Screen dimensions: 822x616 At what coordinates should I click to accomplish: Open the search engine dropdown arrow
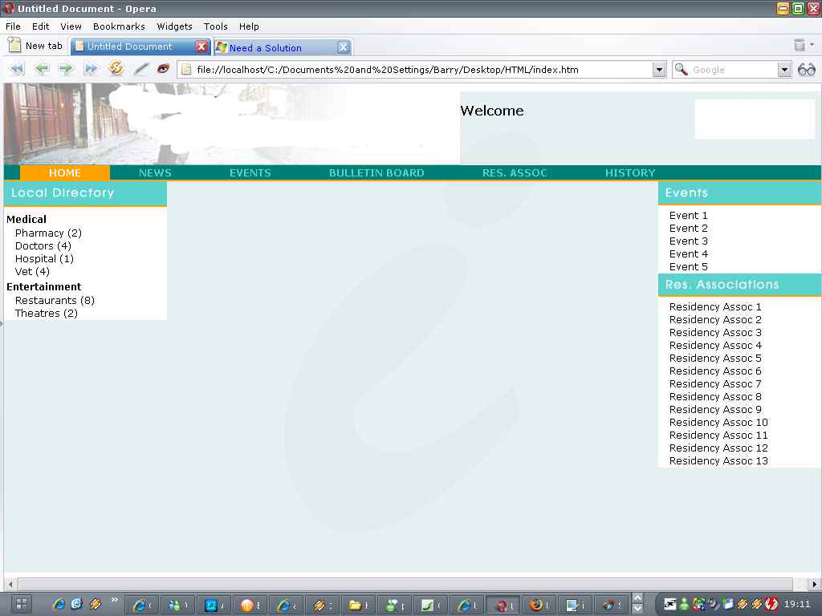point(784,70)
